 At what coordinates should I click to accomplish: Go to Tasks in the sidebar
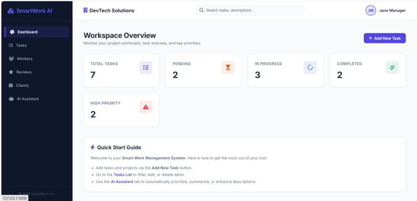coord(37,45)
